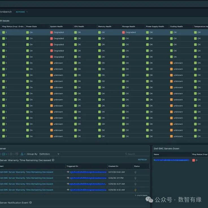Click the badge icon beside Server Notification Event
This screenshot has height=208, width=208.
pyautogui.click(x=31, y=203)
